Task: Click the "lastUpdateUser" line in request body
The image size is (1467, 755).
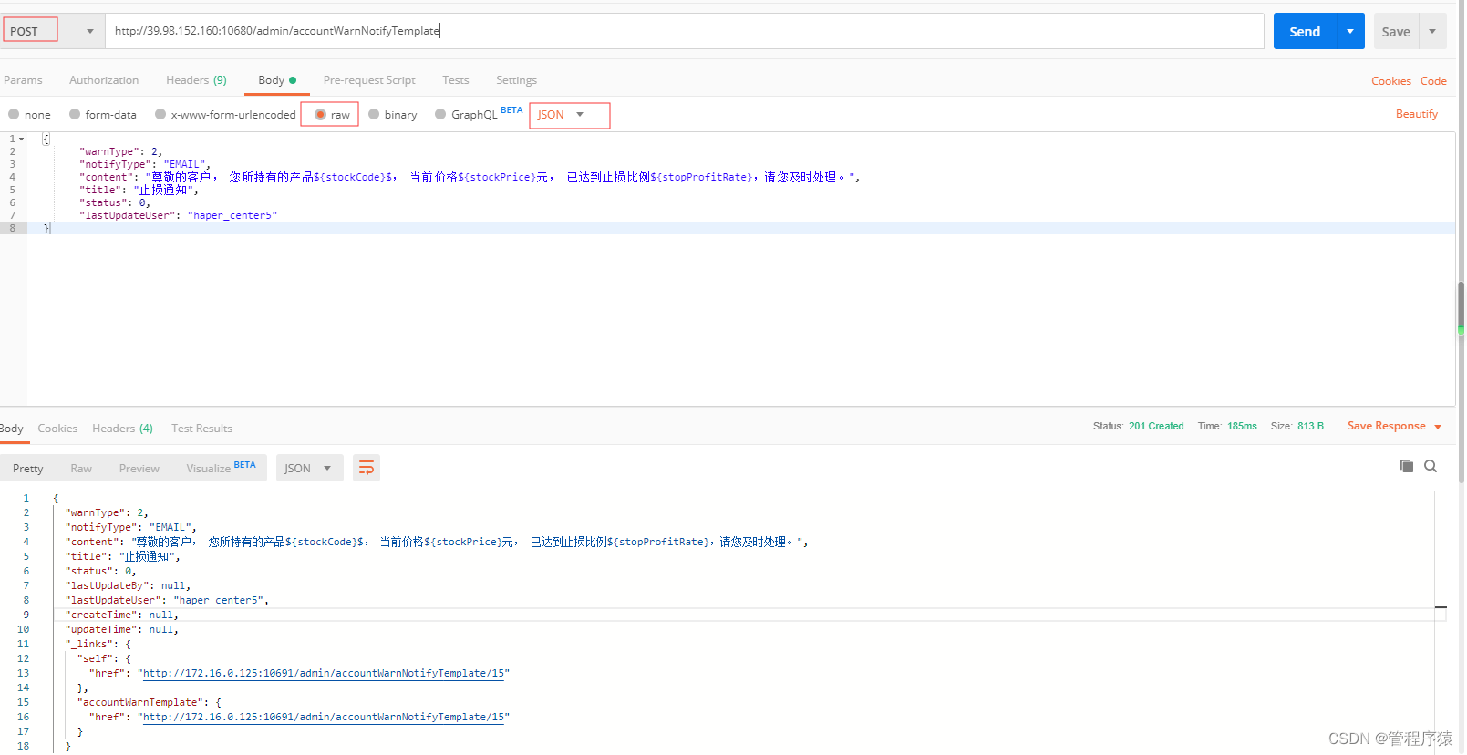Action: pos(178,215)
